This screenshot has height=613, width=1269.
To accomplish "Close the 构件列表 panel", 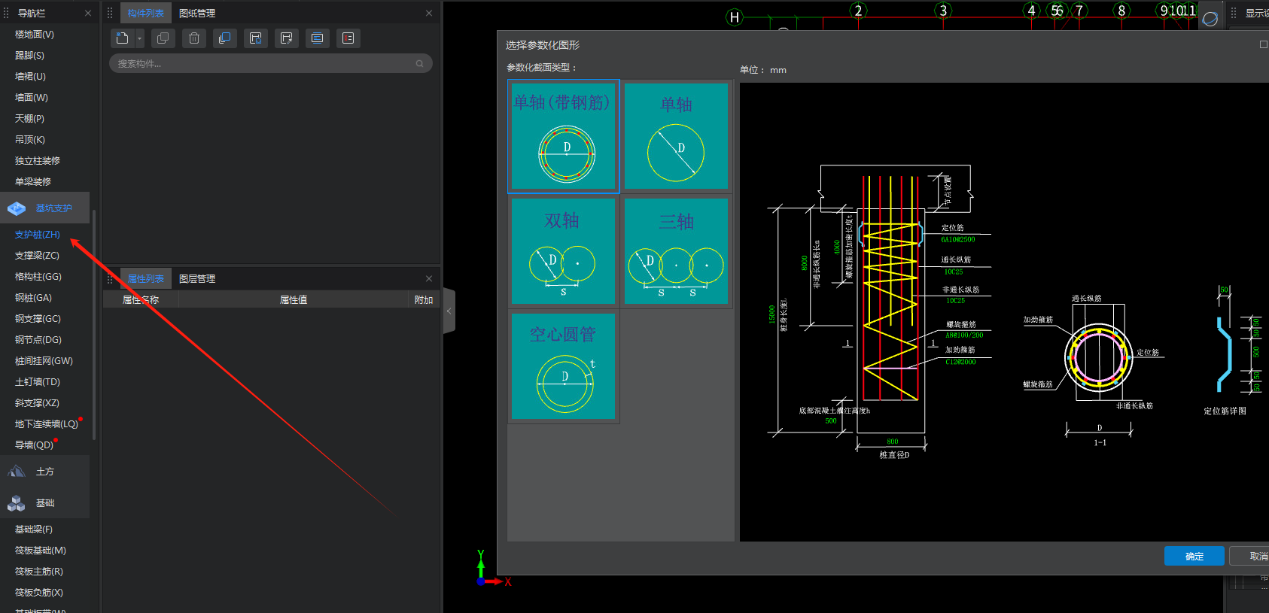I will pyautogui.click(x=429, y=13).
